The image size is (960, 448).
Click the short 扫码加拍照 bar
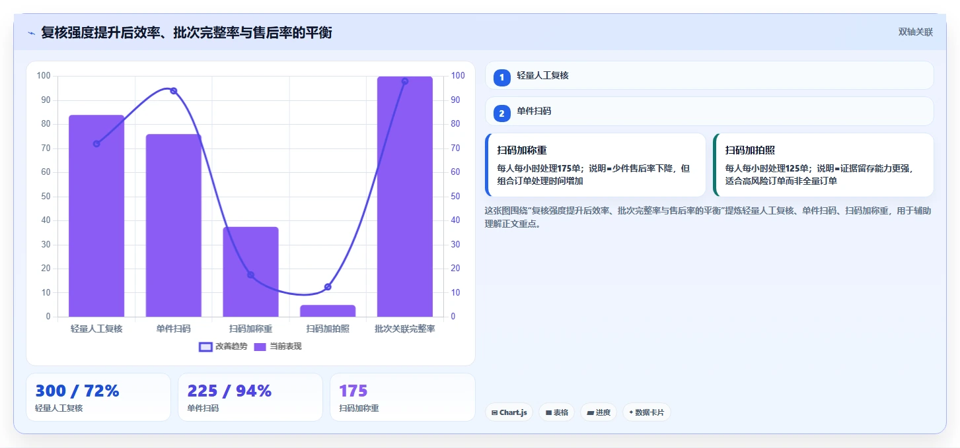[328, 311]
